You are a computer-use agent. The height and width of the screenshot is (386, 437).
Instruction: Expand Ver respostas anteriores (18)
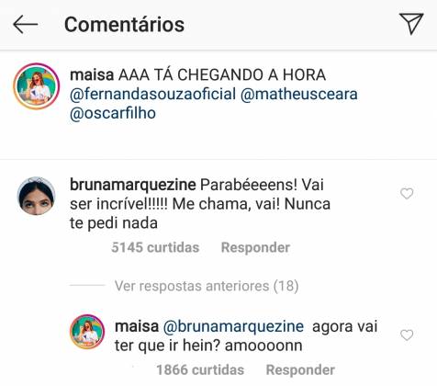(x=207, y=286)
